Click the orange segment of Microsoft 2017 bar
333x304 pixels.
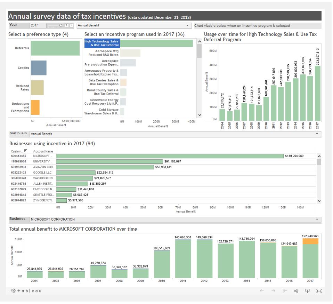click(310, 241)
